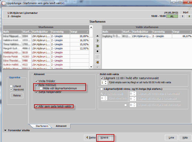Sort Starfsmenn list by Vægi column
The image size is (192, 142).
pyautogui.click(x=79, y=32)
